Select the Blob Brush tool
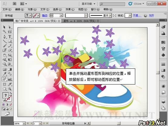 click(x=4, y=50)
